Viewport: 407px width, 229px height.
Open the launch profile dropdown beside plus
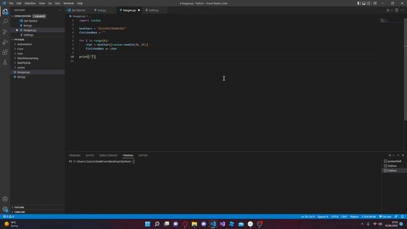[x=393, y=155]
